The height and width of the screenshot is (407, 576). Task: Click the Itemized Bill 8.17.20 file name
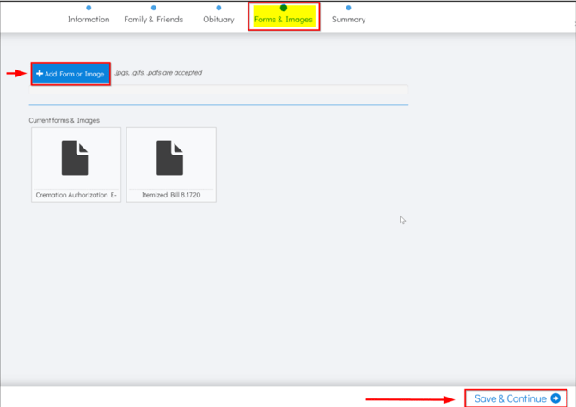[170, 195]
